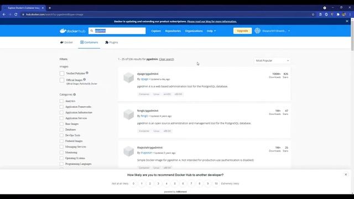Rate 10 in the recommendation survey

point(216,184)
